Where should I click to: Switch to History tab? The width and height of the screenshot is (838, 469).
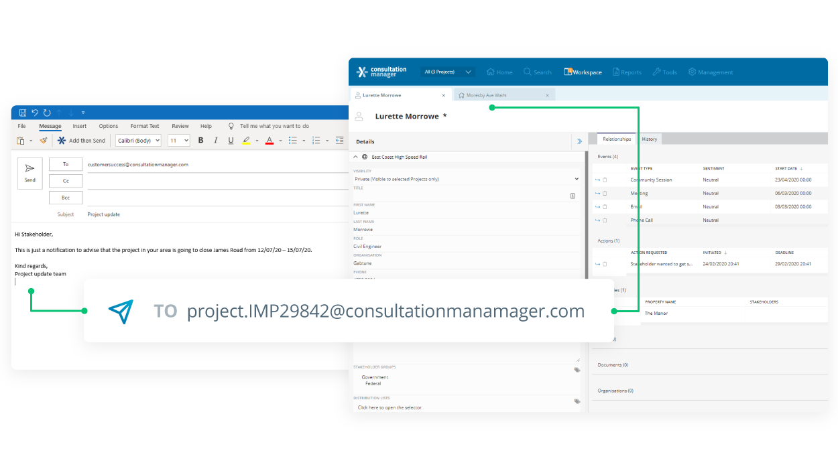(649, 139)
